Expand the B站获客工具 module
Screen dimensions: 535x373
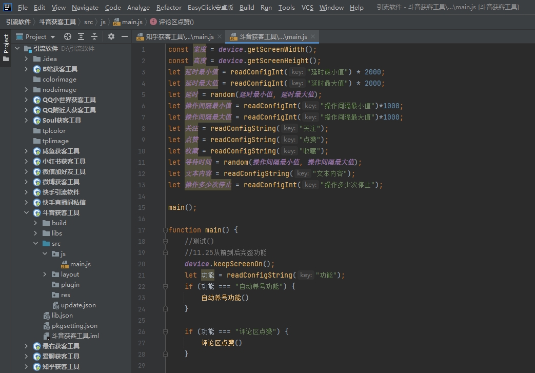coord(26,69)
